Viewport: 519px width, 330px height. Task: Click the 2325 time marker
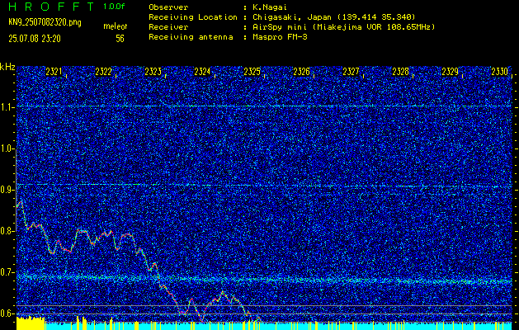coord(252,72)
